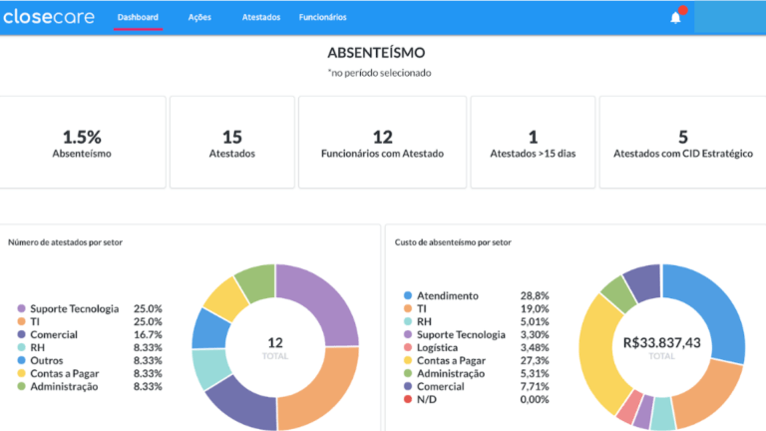Image resolution: width=766 pixels, height=431 pixels.
Task: Click the Closecare logo
Action: point(48,17)
